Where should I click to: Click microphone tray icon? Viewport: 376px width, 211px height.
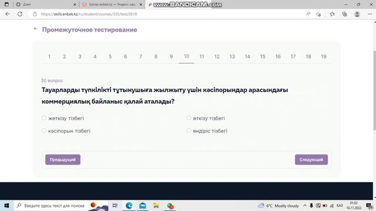click(x=311, y=206)
